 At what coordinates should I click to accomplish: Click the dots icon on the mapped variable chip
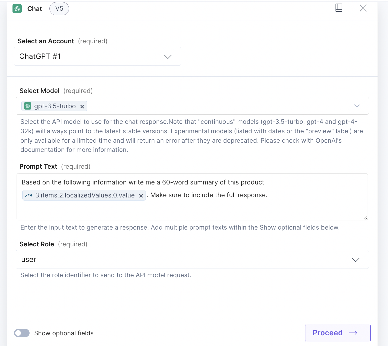29,195
